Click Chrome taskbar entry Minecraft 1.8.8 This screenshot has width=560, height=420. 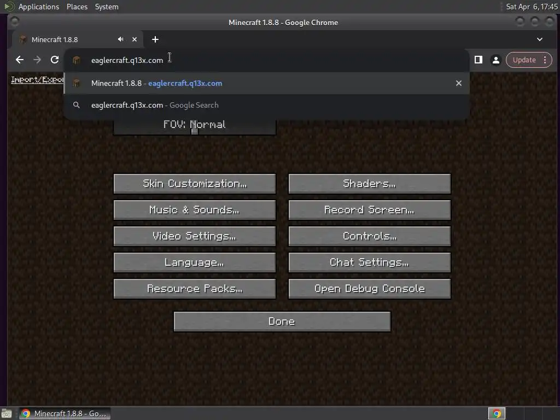pyautogui.click(x=65, y=413)
